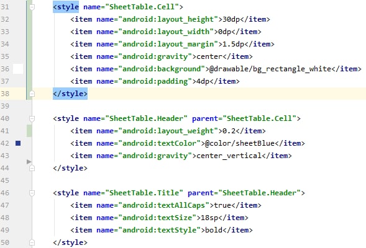Image resolution: width=366 pixels, height=248 pixels.
Task: Click the android:layout_height attribute text
Action: pyautogui.click(x=168, y=19)
